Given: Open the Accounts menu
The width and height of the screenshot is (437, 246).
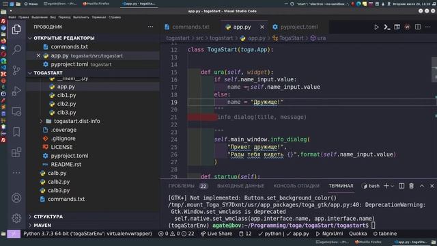Looking at the screenshot, I should 16,197.
